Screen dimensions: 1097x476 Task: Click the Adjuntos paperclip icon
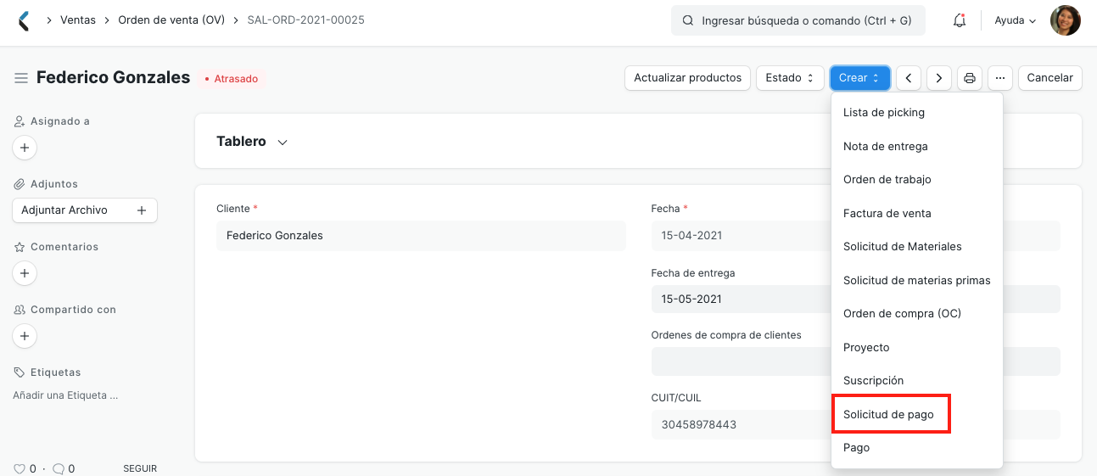[20, 184]
